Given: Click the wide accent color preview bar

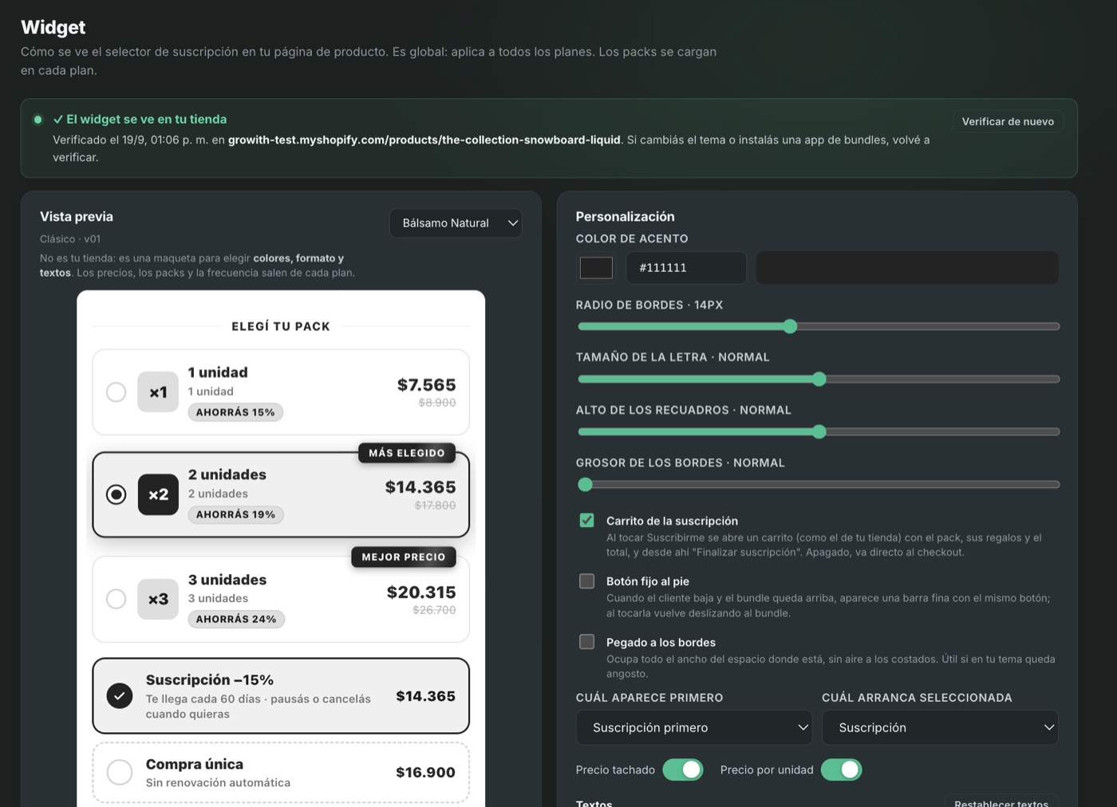Looking at the screenshot, I should pos(907,268).
